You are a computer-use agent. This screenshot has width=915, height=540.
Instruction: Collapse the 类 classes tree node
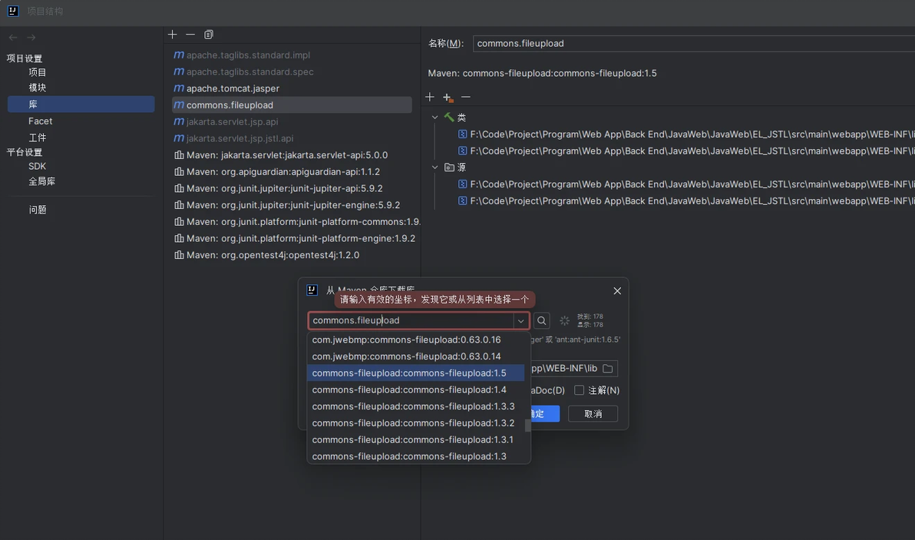click(434, 118)
